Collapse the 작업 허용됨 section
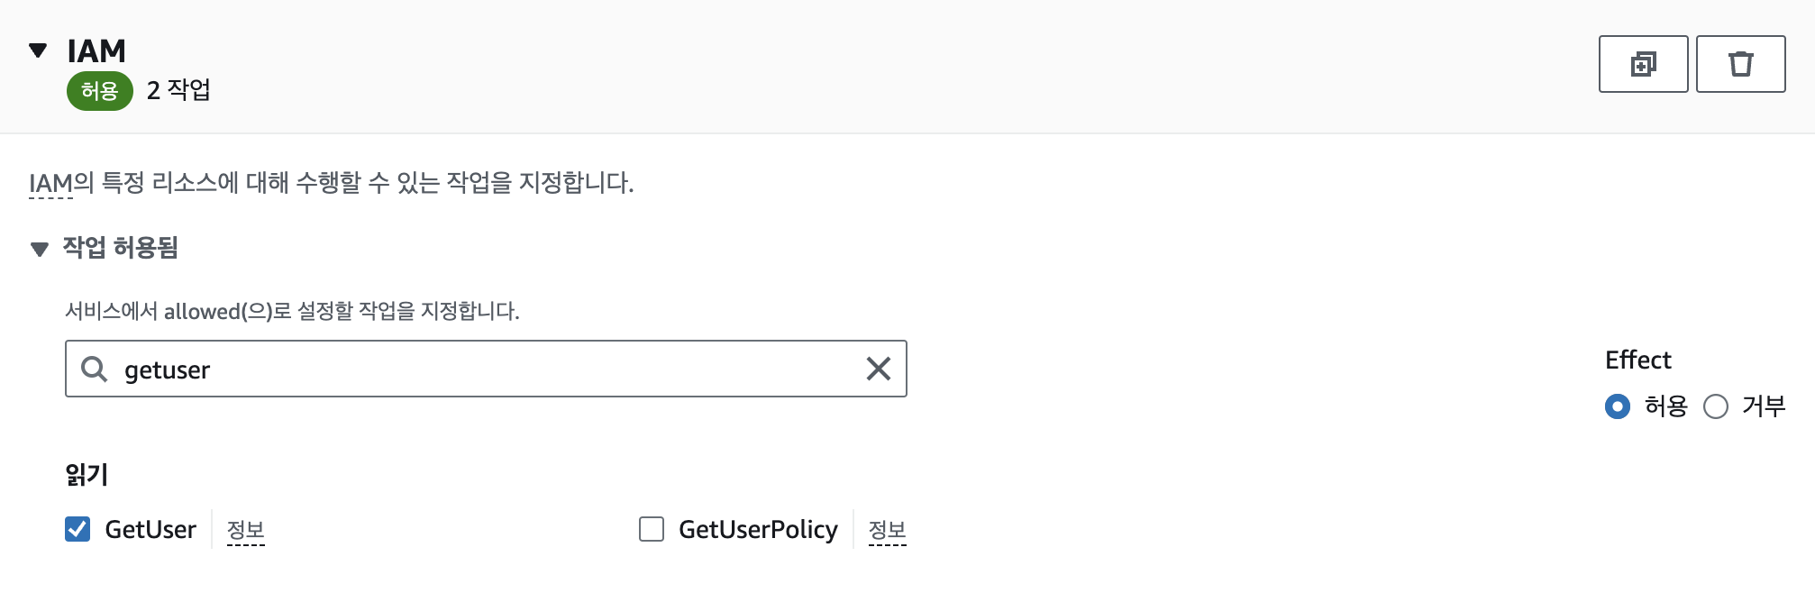This screenshot has width=1815, height=593. (40, 249)
